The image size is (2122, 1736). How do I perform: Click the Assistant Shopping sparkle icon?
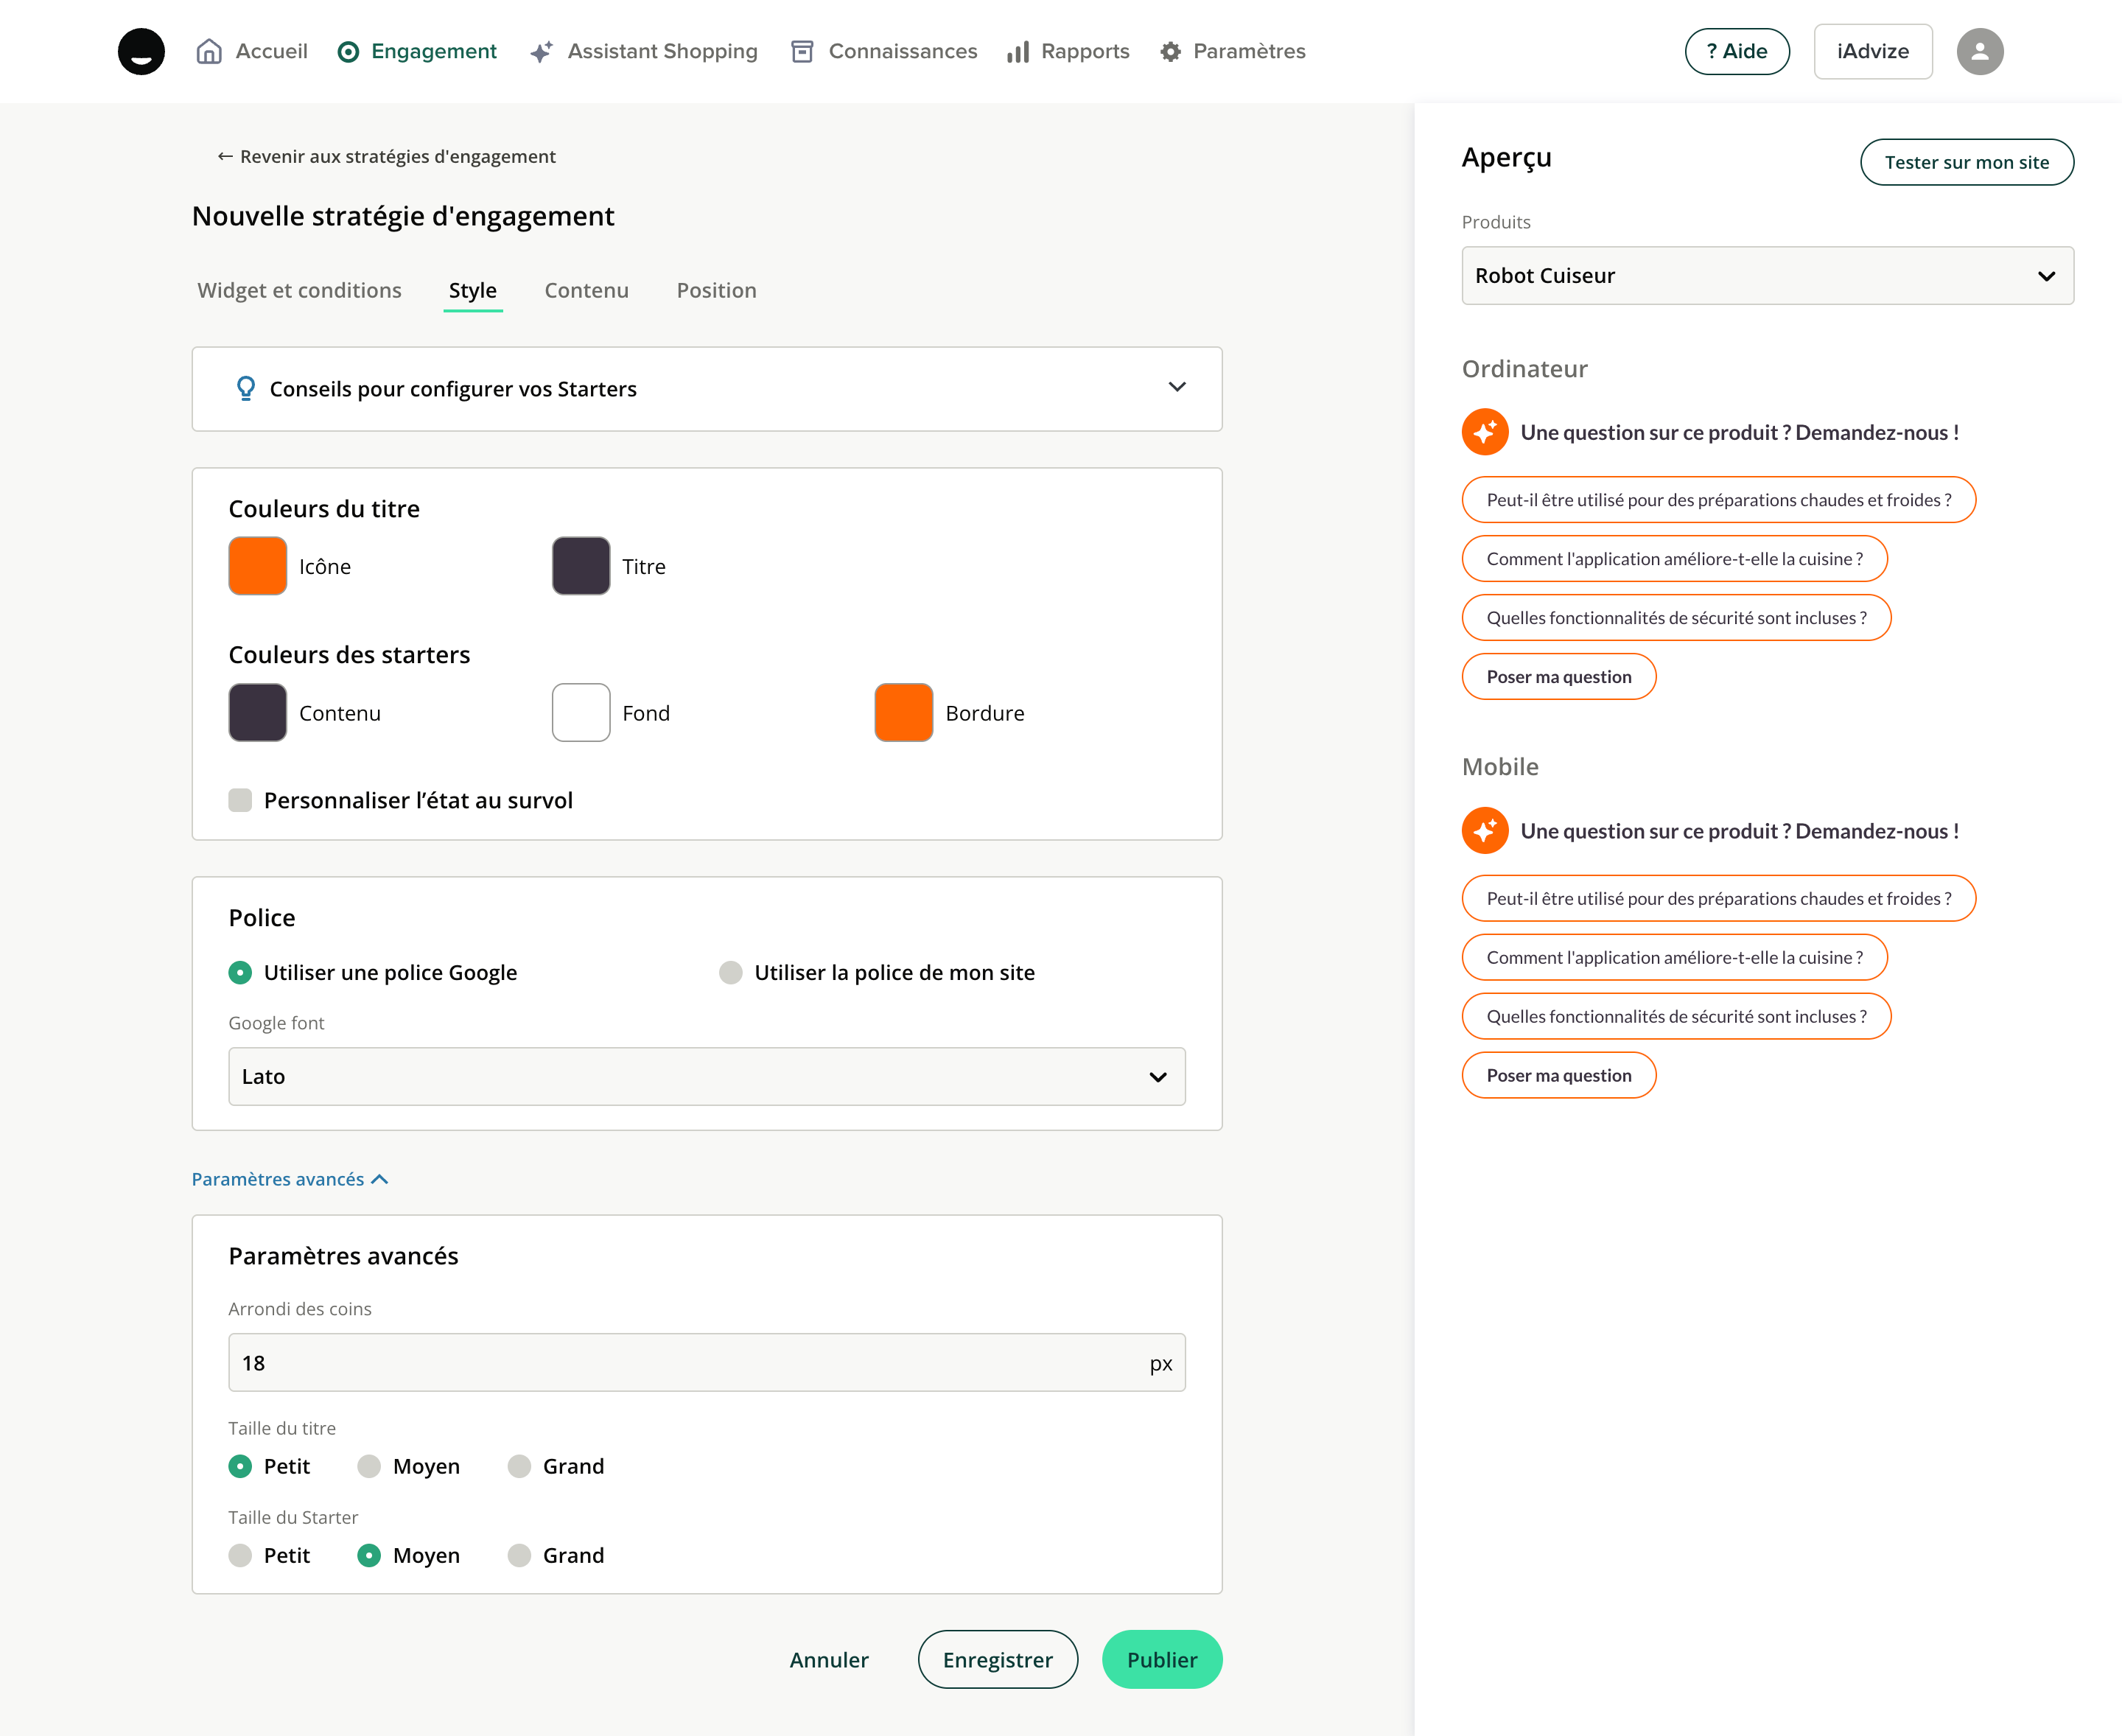click(x=541, y=52)
